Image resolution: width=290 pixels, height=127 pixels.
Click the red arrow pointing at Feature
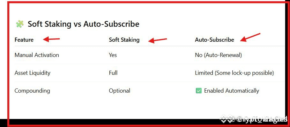pyautogui.click(x=51, y=39)
